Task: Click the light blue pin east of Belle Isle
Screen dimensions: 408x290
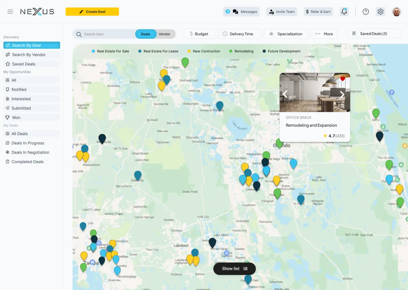Action: point(293,164)
